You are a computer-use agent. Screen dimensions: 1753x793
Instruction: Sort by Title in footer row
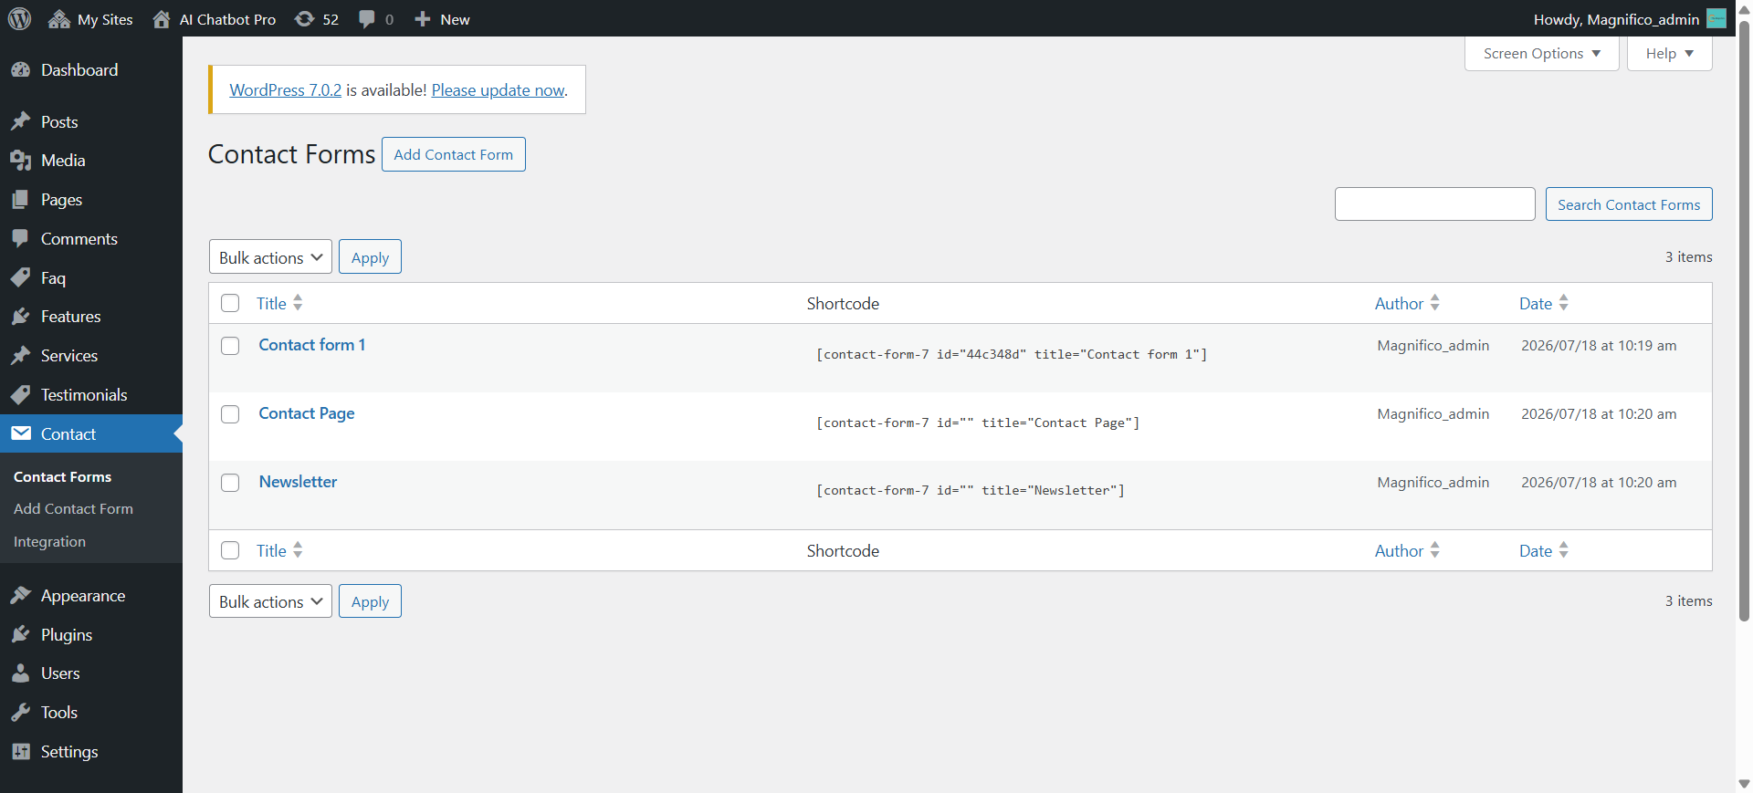coord(279,550)
